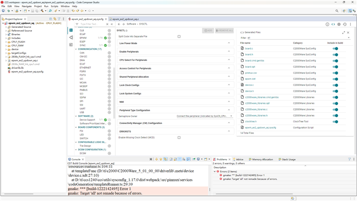Click the Debug toolbar icon
The height and width of the screenshot is (201, 357).
click(x=9, y=11)
